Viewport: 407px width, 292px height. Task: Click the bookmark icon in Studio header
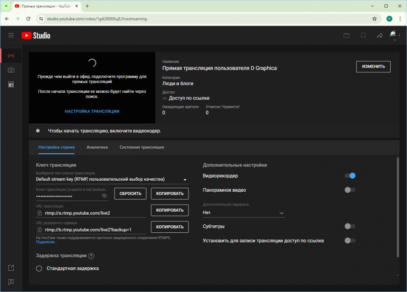tap(363, 35)
